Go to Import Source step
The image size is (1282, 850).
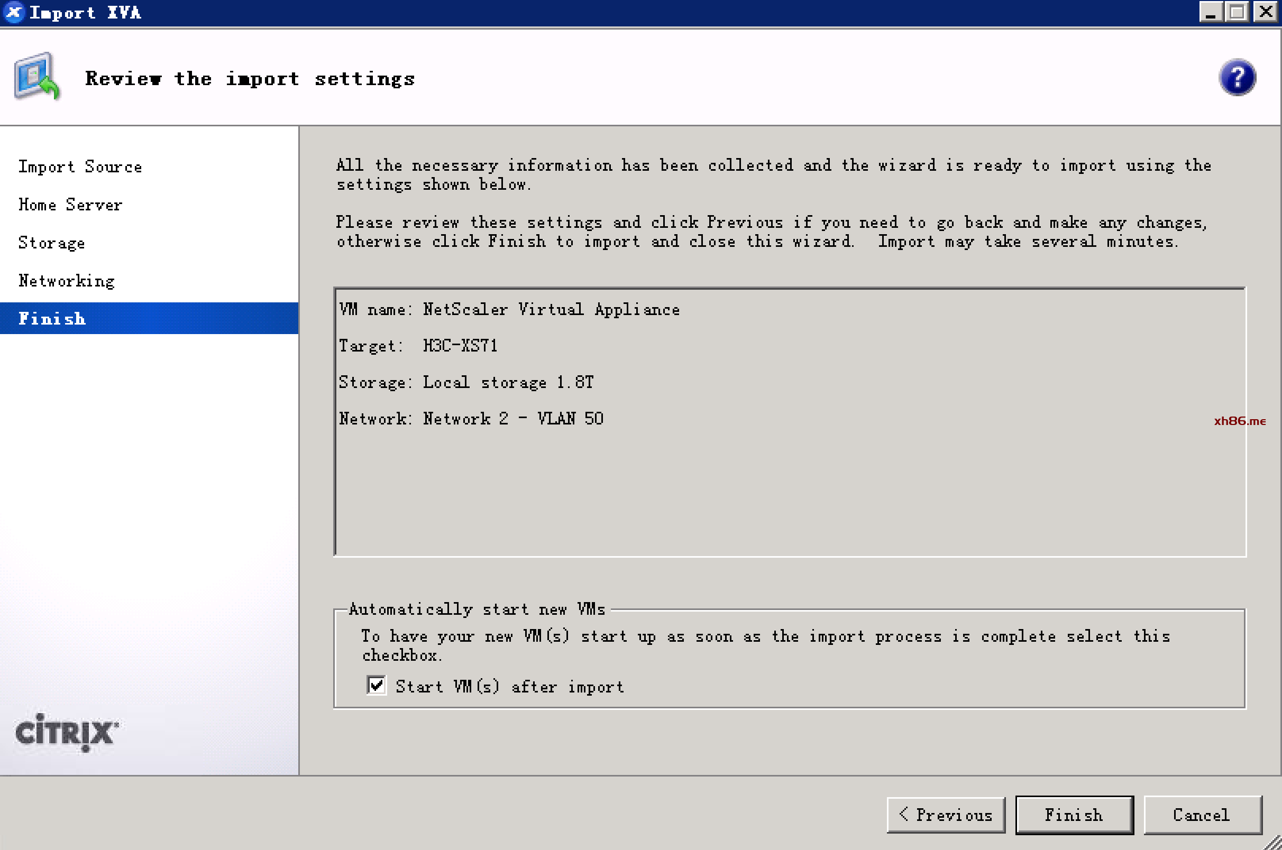coord(80,167)
